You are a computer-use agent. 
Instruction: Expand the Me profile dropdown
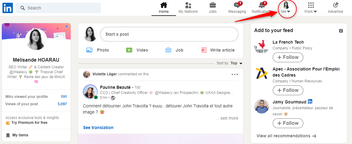click(x=286, y=8)
